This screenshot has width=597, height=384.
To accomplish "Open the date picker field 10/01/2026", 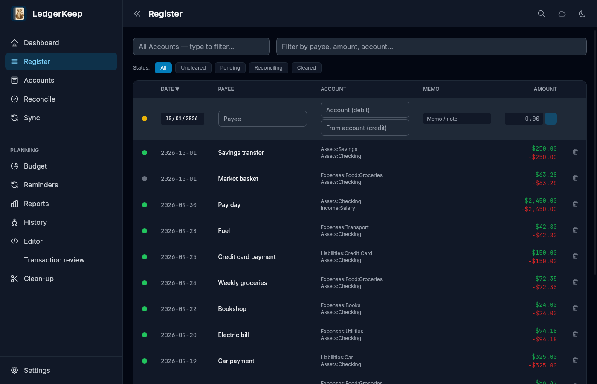I will (x=183, y=119).
